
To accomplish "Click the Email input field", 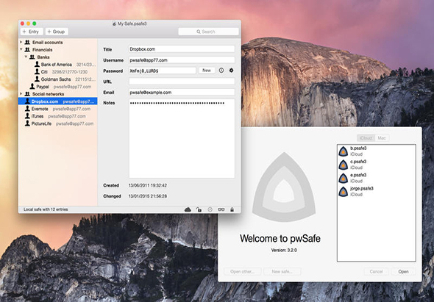I will [x=182, y=93].
